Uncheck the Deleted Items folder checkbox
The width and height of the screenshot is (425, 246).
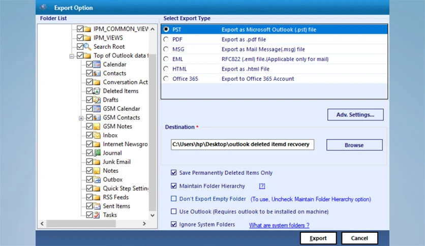(x=89, y=91)
